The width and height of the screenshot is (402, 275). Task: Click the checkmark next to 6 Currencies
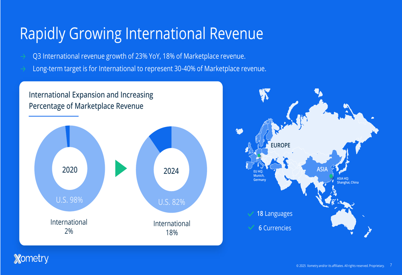pos(252,228)
